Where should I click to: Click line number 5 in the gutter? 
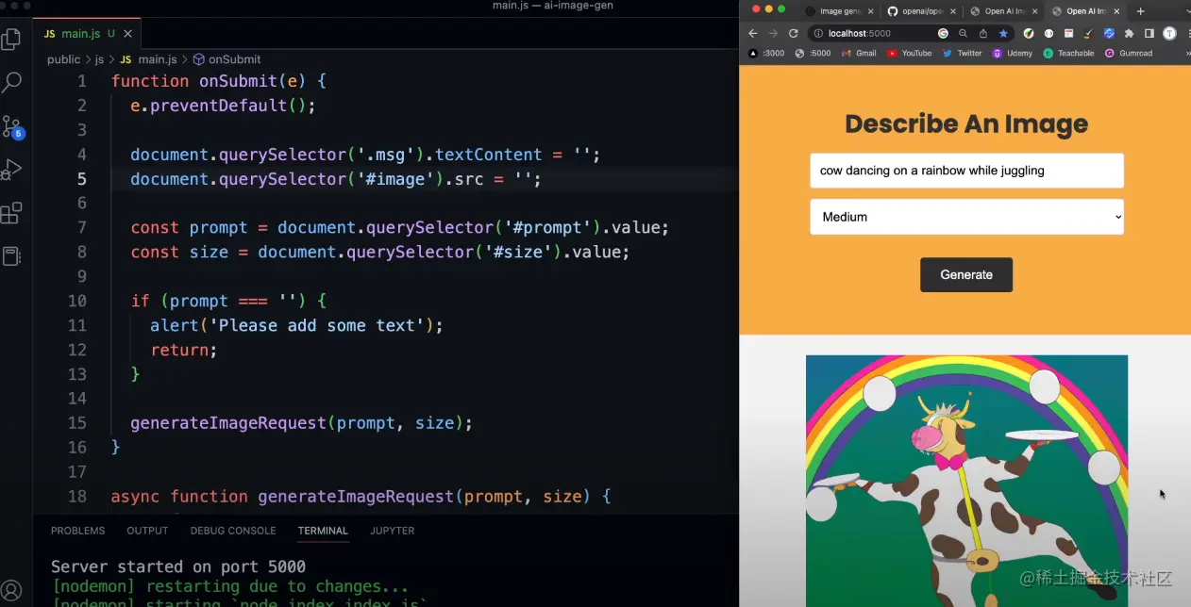pos(82,179)
